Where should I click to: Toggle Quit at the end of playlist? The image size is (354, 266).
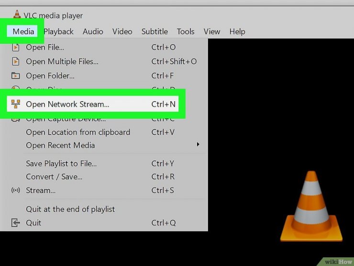104,209
